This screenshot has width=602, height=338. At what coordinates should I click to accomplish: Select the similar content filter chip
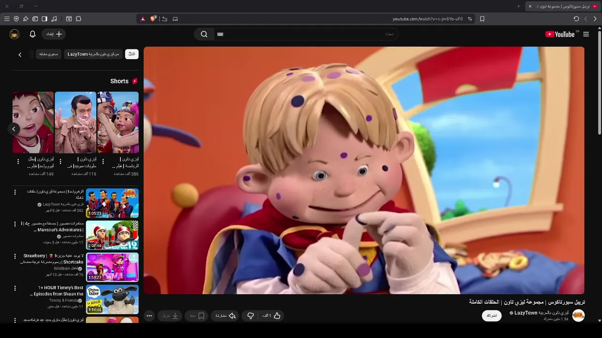click(48, 54)
